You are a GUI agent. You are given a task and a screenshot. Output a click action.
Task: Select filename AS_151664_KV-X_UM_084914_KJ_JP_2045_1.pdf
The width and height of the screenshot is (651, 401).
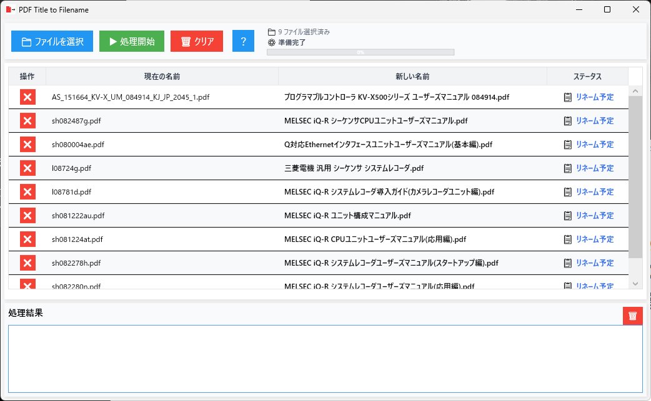[x=131, y=97]
